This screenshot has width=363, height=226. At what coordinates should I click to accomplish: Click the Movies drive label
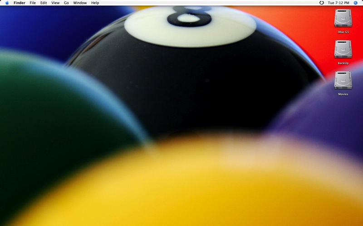(343, 94)
